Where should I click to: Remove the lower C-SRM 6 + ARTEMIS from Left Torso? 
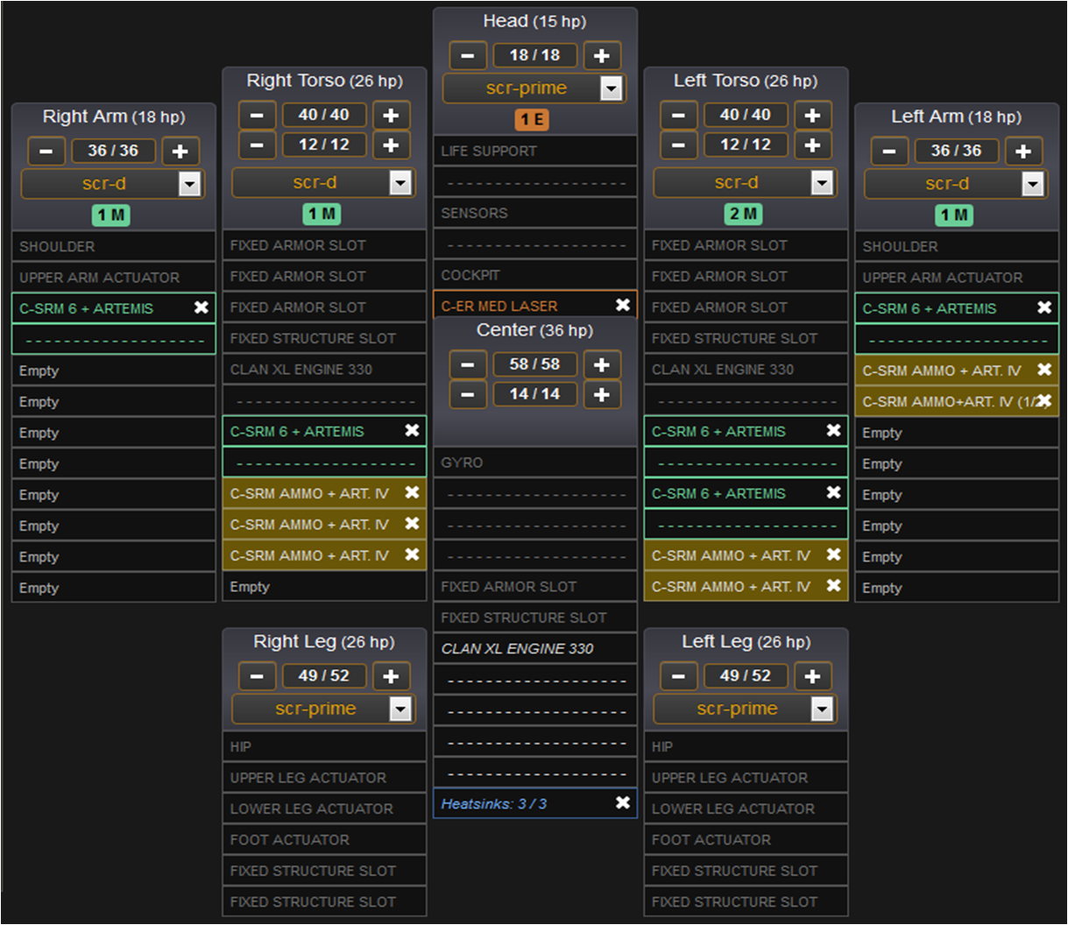832,492
